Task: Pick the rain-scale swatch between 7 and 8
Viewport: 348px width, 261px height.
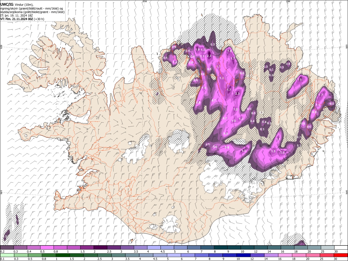Action: [201, 255]
